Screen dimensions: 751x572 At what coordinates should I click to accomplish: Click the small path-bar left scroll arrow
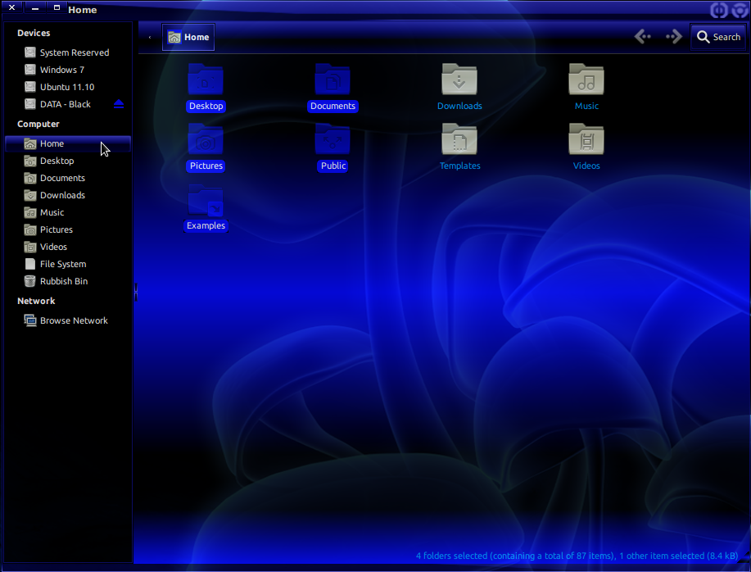150,37
